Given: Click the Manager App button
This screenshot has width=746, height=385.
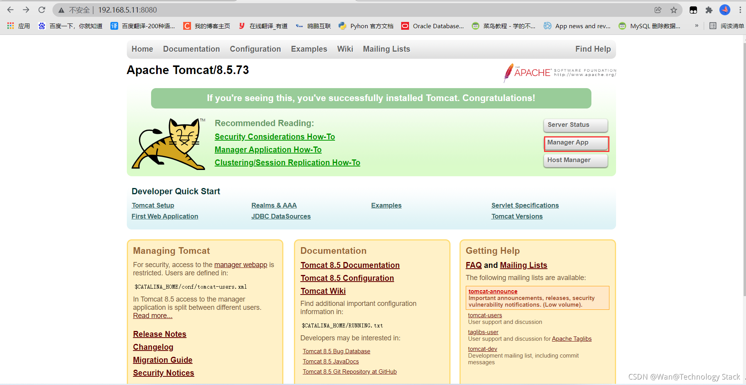Looking at the screenshot, I should point(576,143).
